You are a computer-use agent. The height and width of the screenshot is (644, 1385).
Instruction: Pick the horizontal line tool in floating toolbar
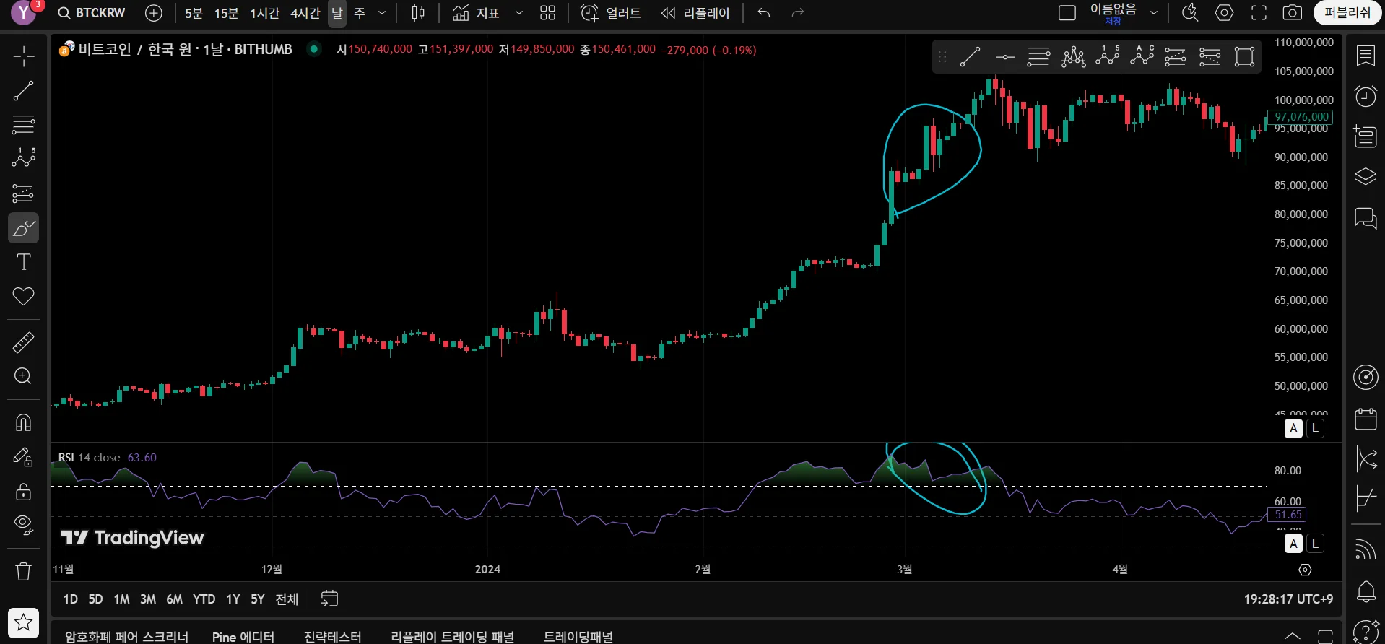tap(1004, 56)
